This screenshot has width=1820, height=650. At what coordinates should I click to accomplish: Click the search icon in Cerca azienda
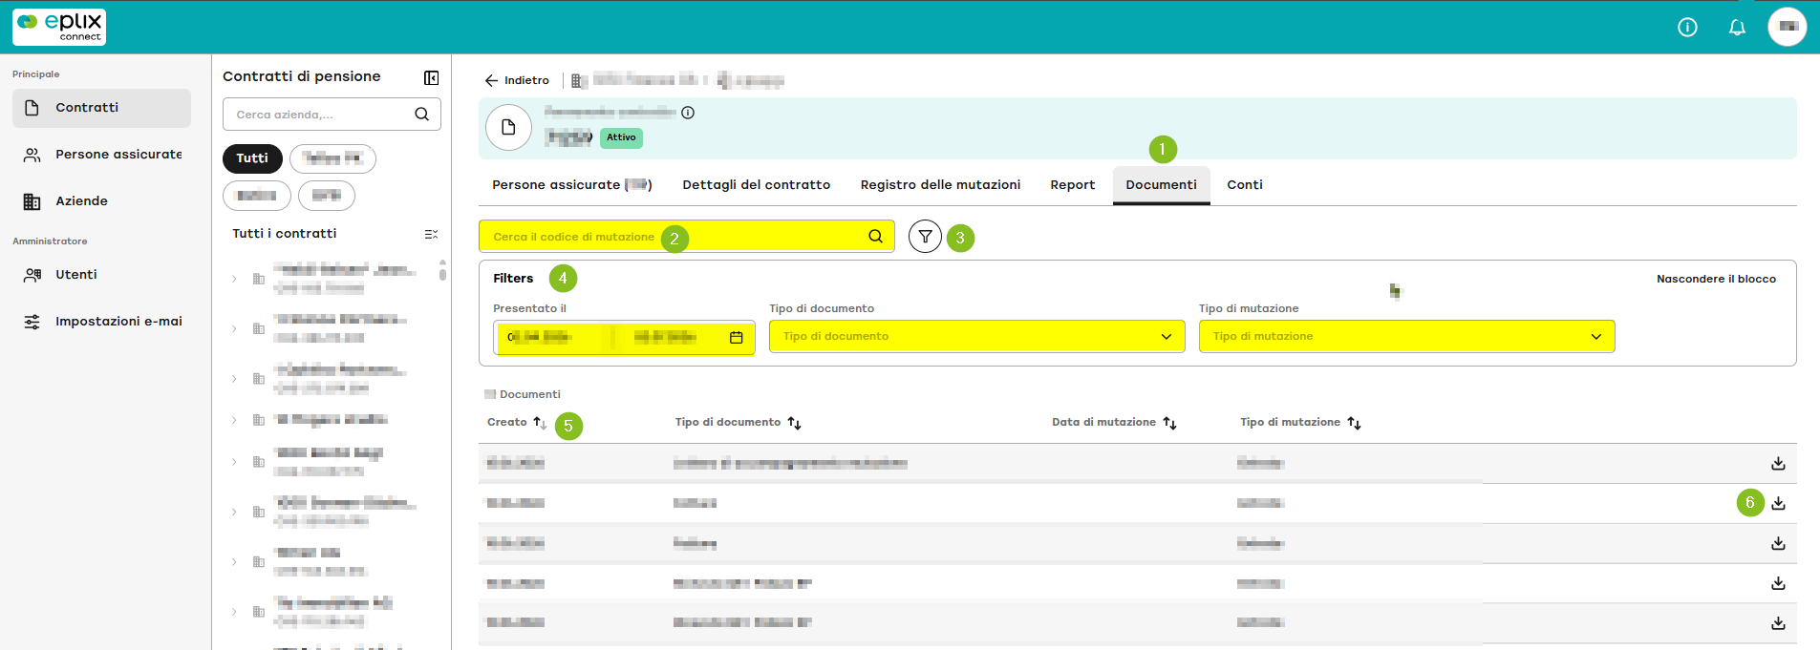421,115
